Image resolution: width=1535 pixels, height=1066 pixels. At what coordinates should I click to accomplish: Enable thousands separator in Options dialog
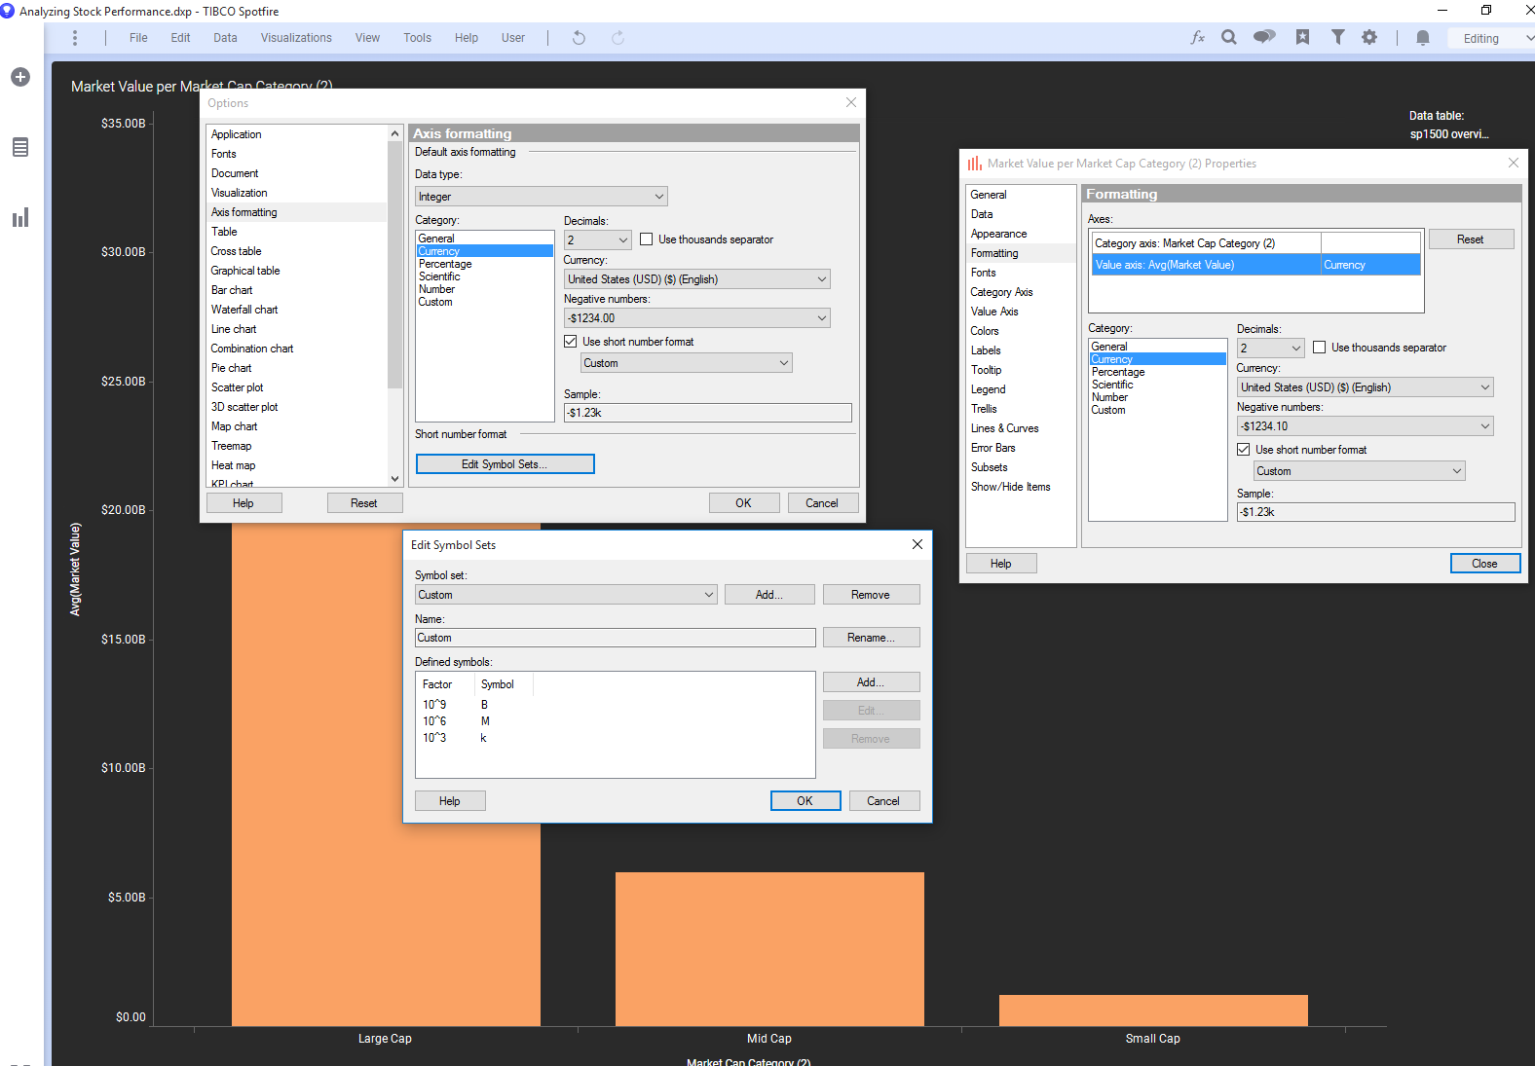[x=647, y=239]
